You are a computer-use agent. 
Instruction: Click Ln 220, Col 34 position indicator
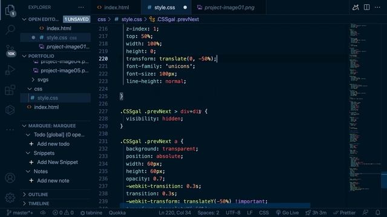coord(175,213)
